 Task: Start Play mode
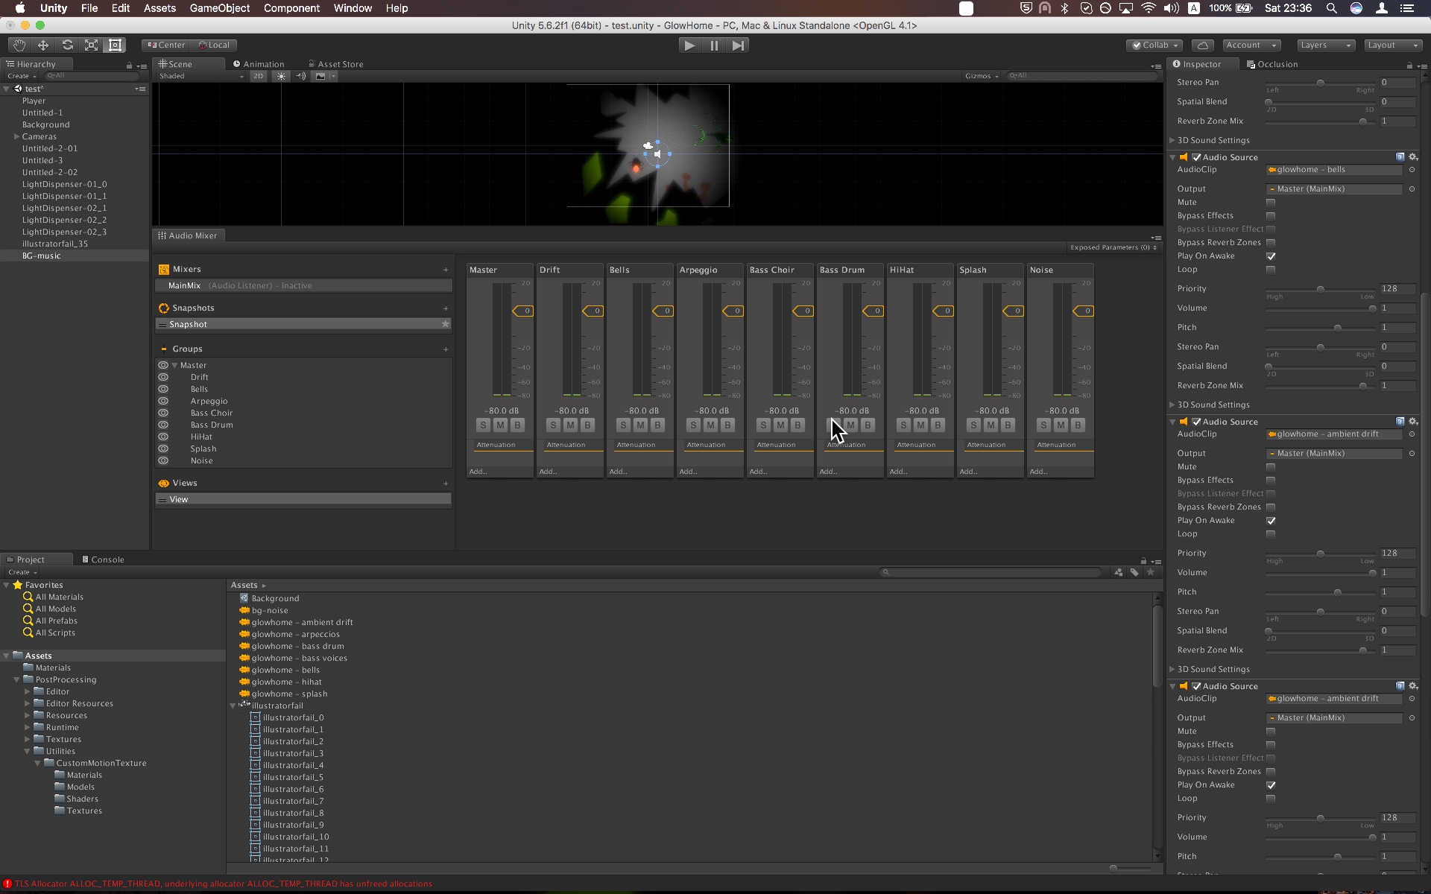coord(689,45)
